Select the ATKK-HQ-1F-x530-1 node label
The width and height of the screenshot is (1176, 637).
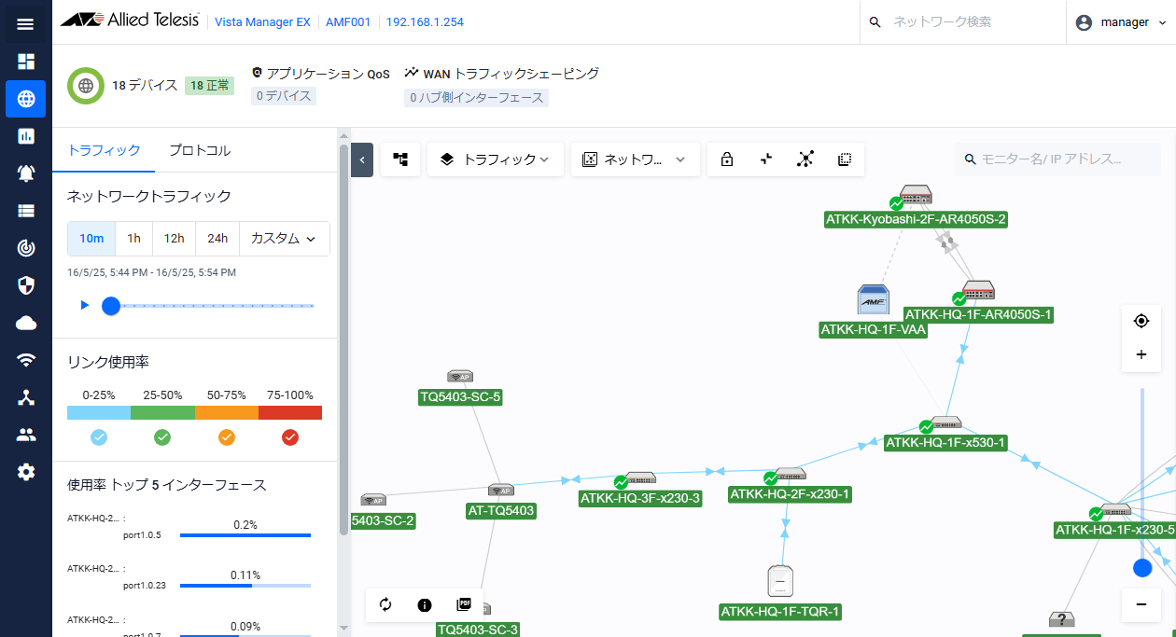945,442
